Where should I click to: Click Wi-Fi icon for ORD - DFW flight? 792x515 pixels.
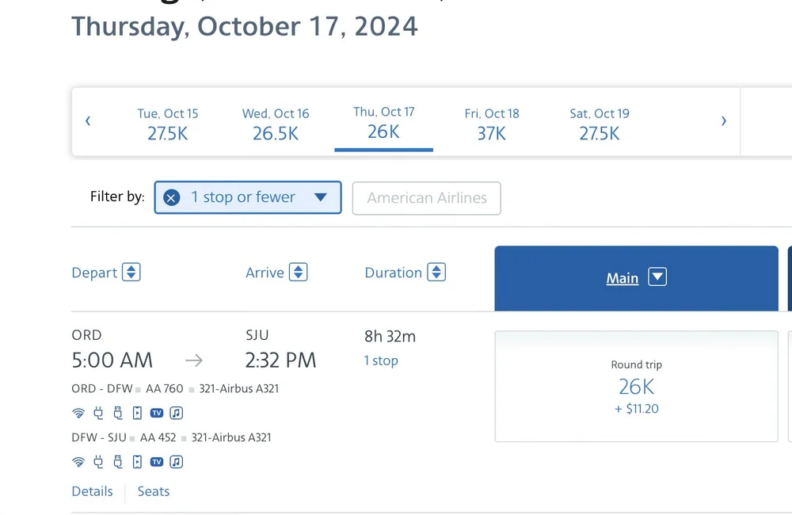[x=78, y=413]
